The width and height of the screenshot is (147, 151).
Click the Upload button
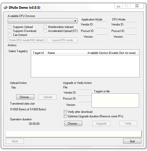point(48,97)
